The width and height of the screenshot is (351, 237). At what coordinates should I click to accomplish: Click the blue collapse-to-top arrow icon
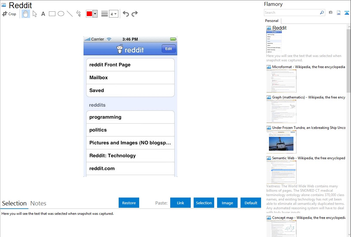[347, 13]
